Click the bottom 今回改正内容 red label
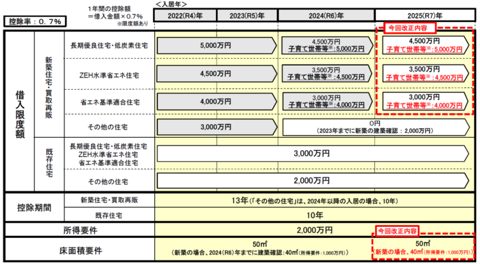The height and width of the screenshot is (264, 480). (x=397, y=230)
